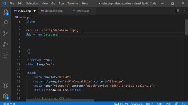
Task: Click the lang="es" attribute
Action: (x=44, y=64)
